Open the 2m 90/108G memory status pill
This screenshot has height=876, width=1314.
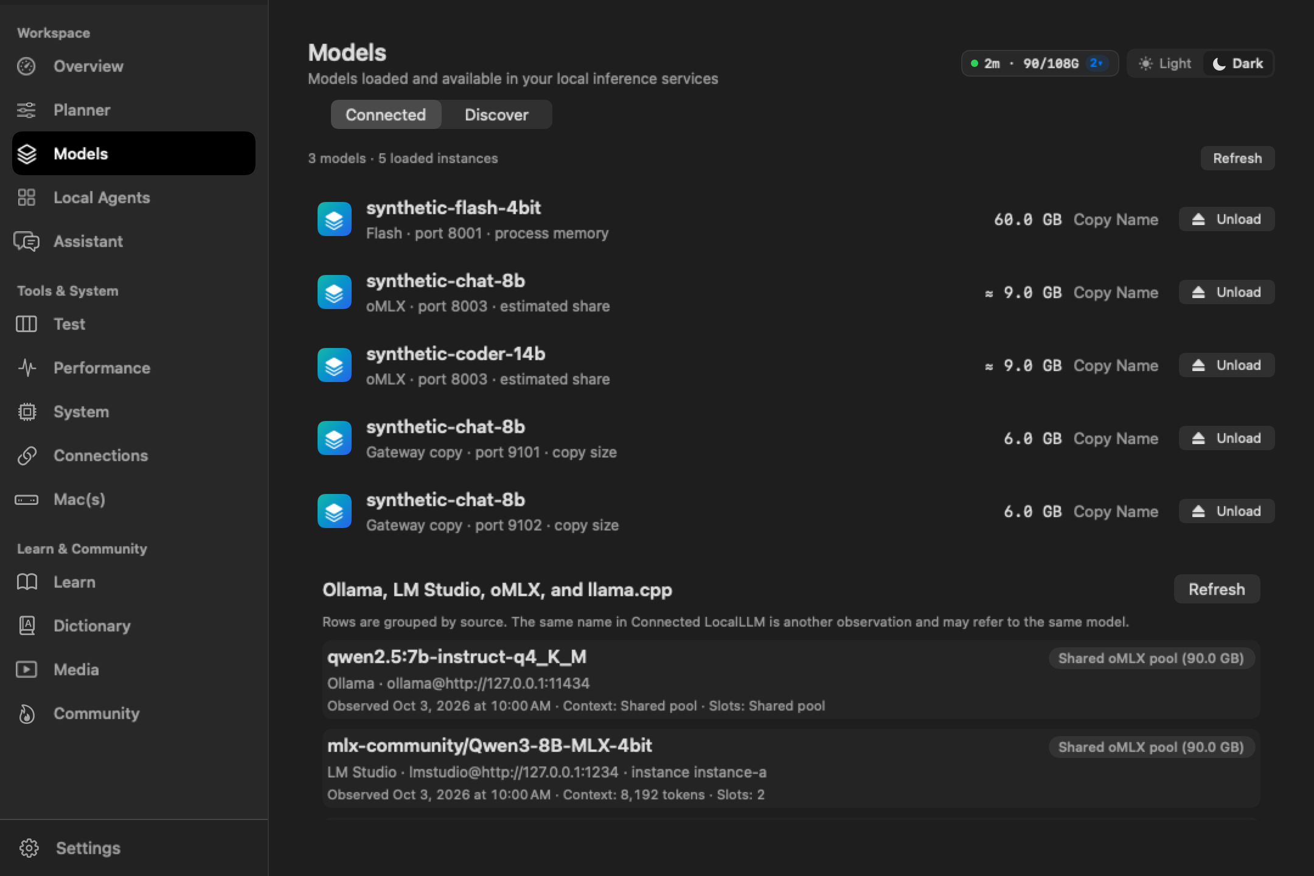pyautogui.click(x=1040, y=63)
